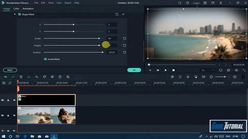Screen dimensions: 248x139
Task: Expand preview to fullscreen
Action: [244, 70]
